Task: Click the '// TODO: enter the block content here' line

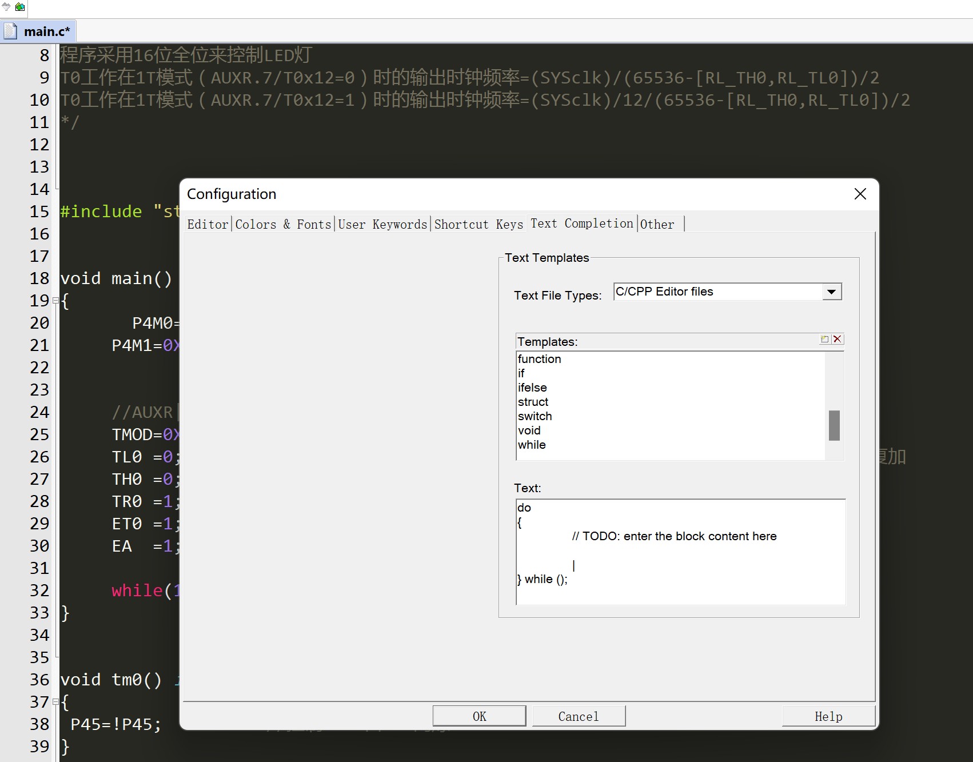Action: (x=674, y=536)
